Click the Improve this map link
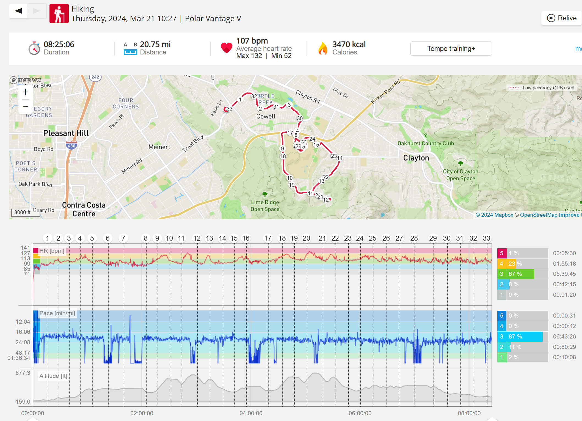The height and width of the screenshot is (421, 582). pos(570,215)
